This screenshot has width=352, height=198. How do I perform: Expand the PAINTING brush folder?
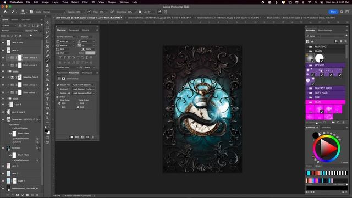[x=326, y=46]
